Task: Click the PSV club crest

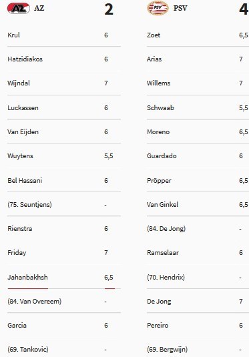Action: pos(158,8)
